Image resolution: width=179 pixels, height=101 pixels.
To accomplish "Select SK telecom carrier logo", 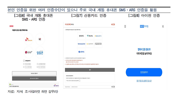I will click(29, 39).
